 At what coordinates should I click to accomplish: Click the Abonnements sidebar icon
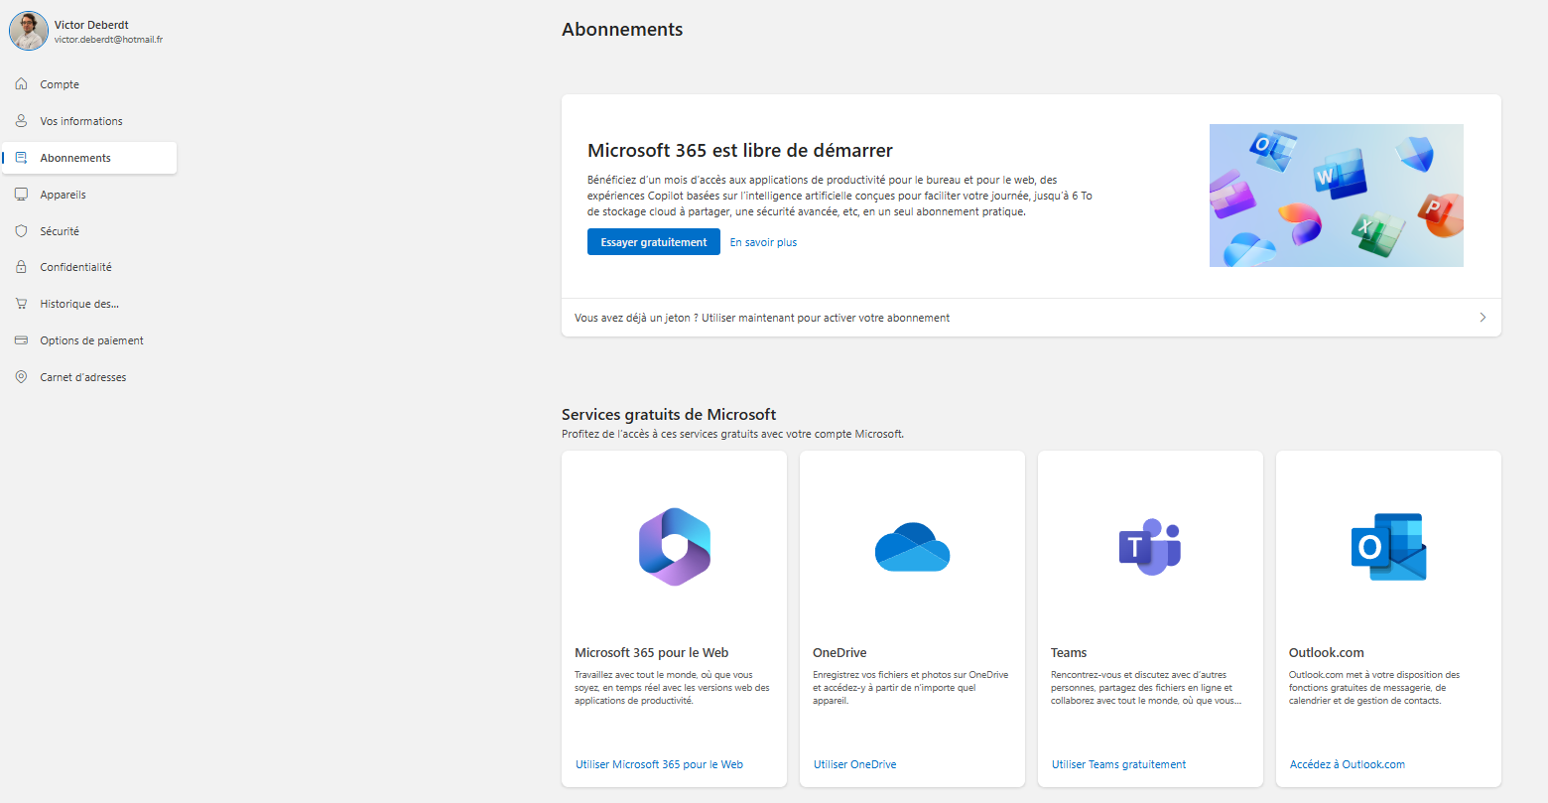pos(21,158)
